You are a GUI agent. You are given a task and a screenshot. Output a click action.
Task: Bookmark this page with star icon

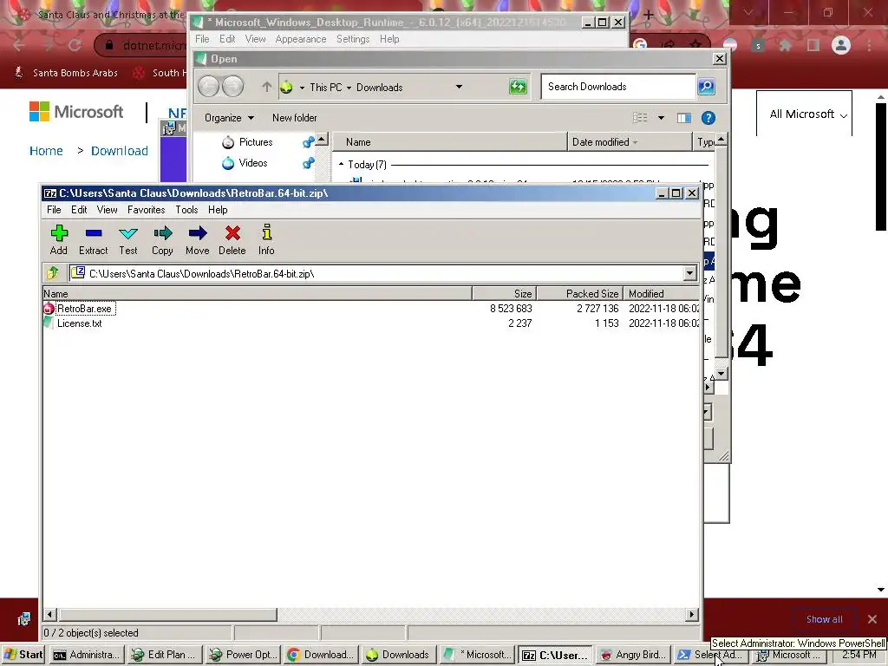click(x=695, y=45)
